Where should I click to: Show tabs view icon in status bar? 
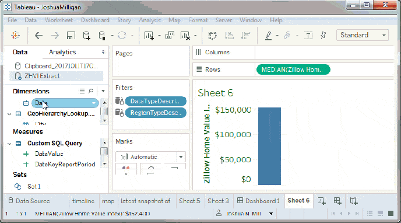tap(391, 213)
